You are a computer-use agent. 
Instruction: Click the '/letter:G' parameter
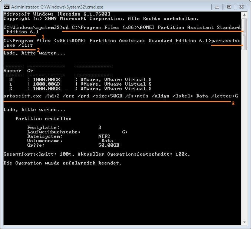coord(224,96)
